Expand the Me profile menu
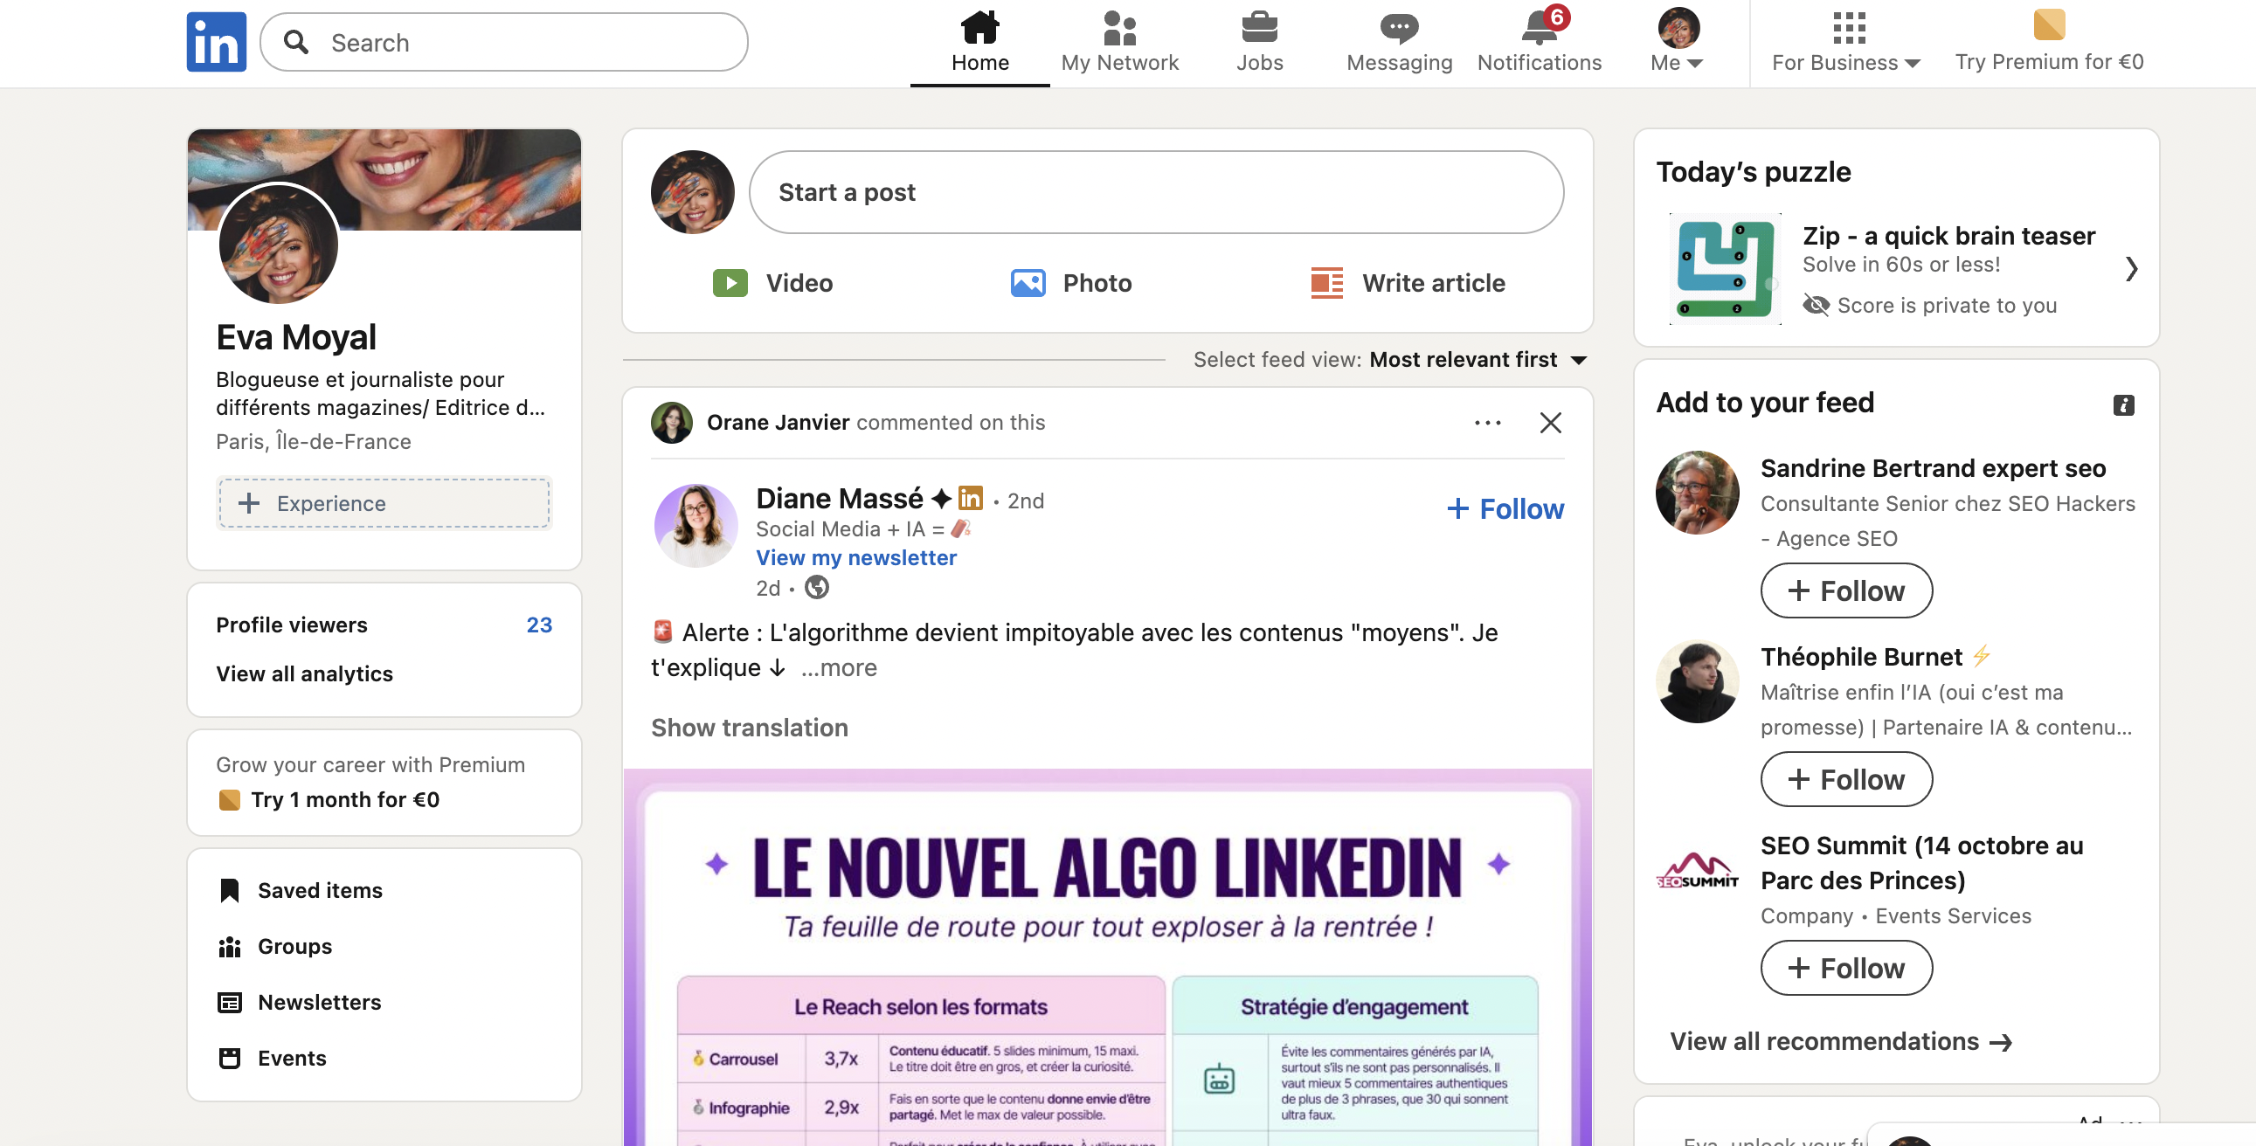 coord(1677,42)
